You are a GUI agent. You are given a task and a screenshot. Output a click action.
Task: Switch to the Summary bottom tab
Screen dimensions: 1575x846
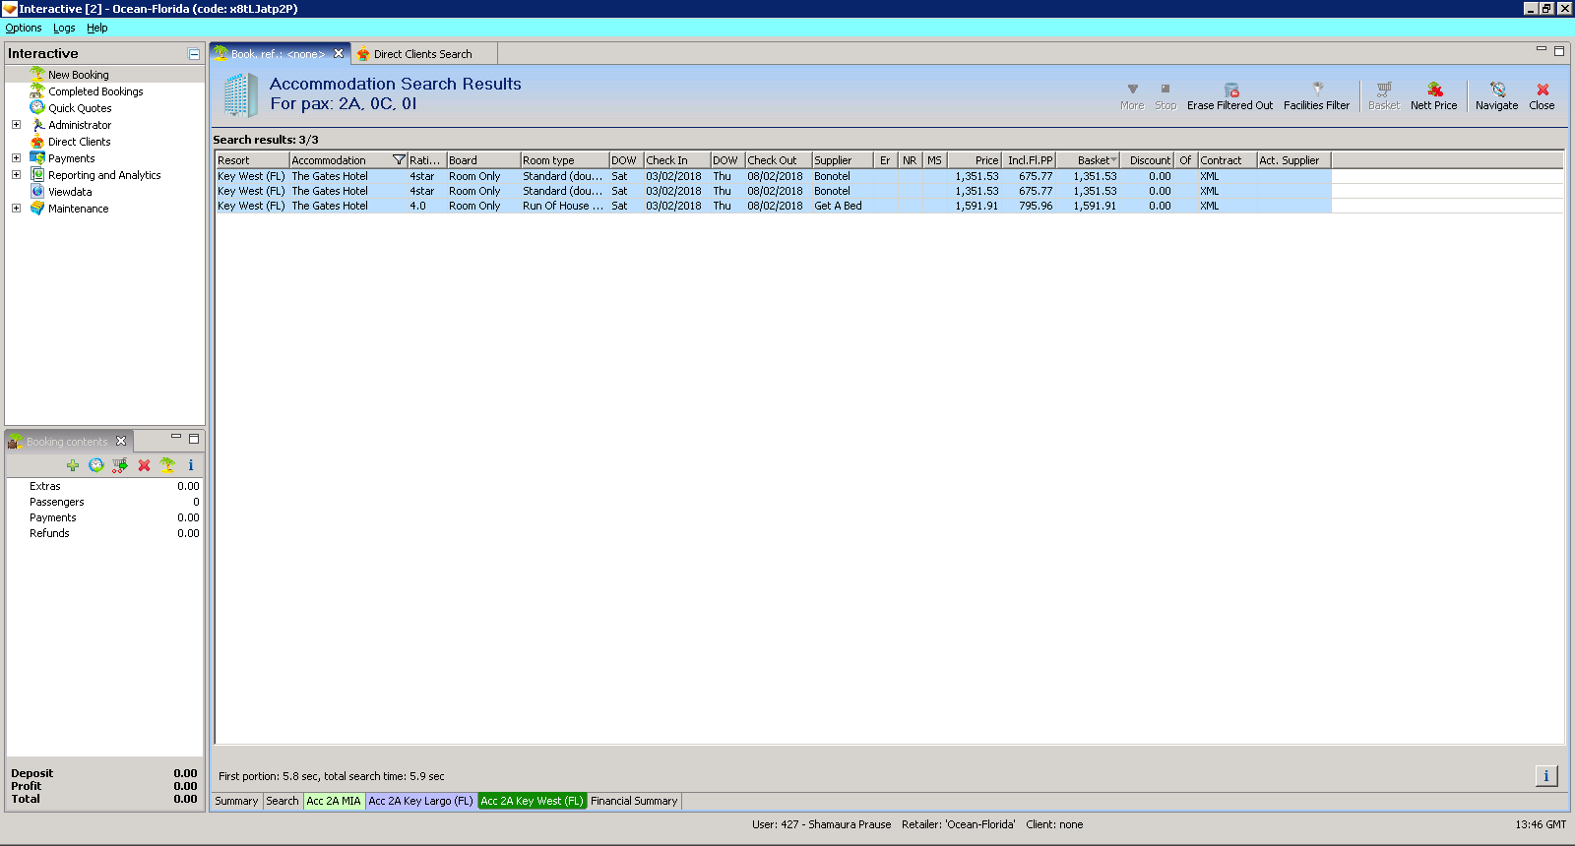(x=236, y=801)
